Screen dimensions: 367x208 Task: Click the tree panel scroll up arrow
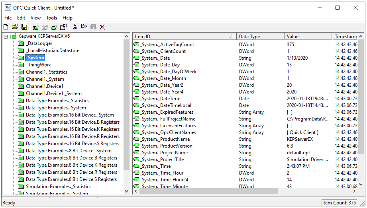coord(127,36)
